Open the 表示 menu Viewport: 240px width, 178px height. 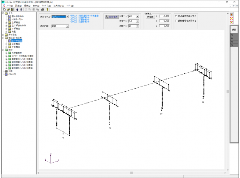35,6
